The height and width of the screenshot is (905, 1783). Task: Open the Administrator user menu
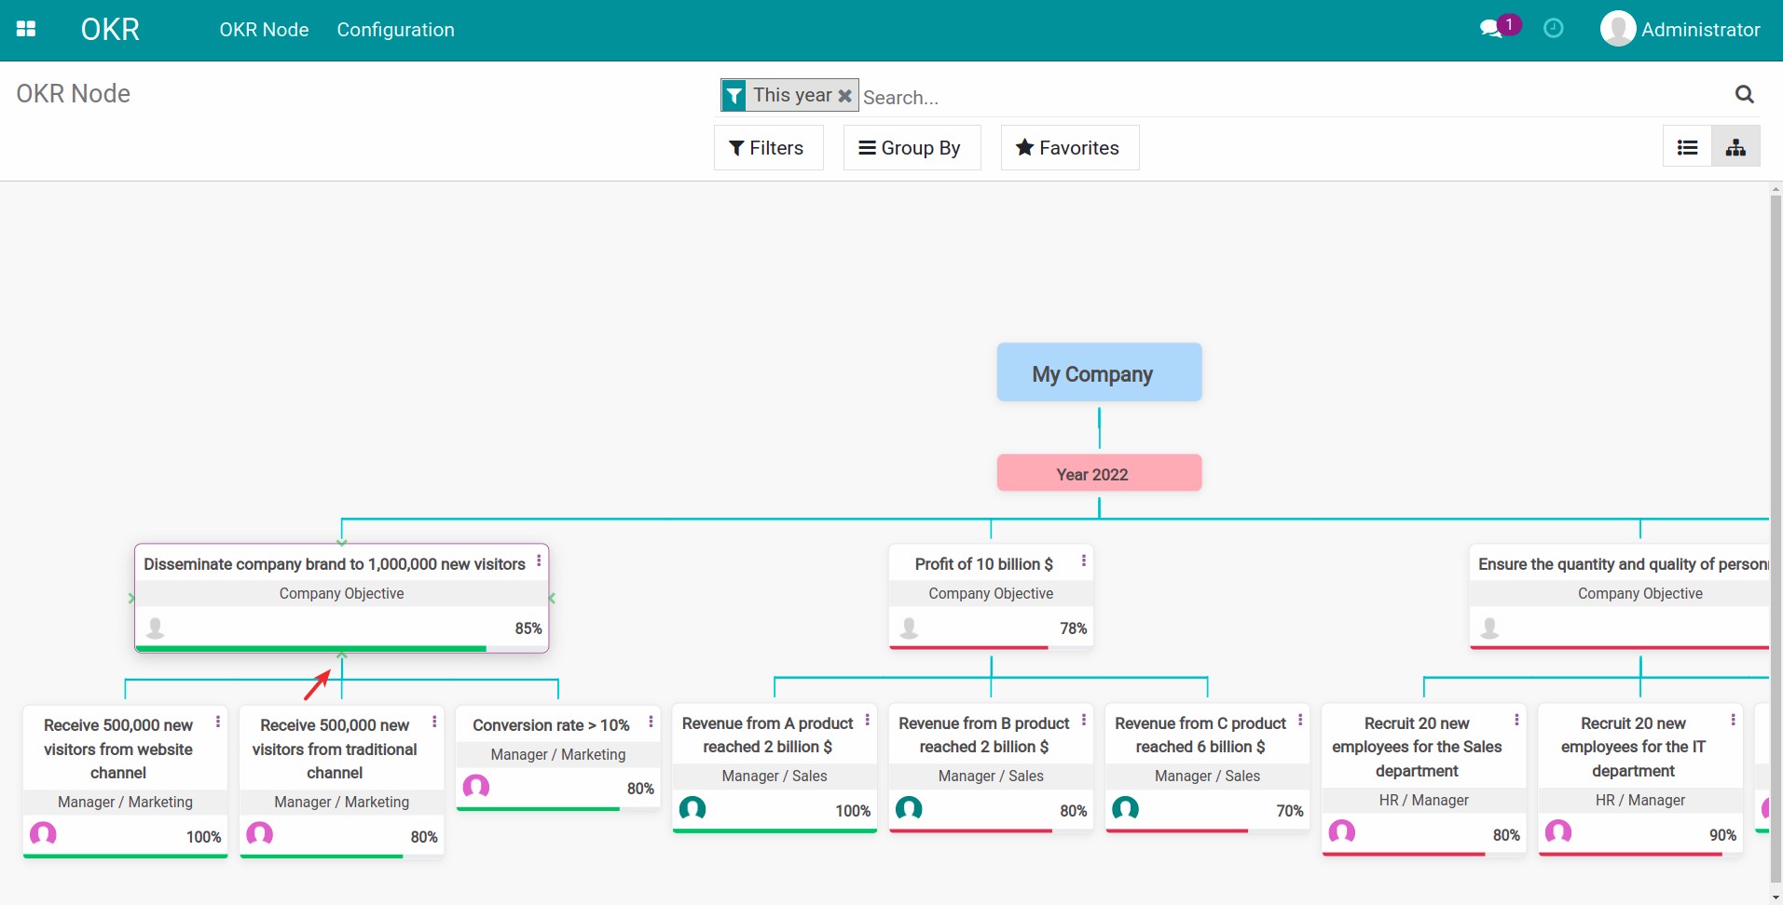1680,29
